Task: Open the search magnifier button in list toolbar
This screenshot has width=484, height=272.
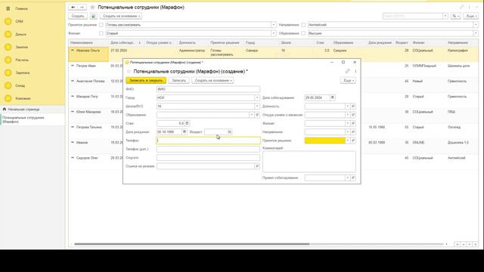Action: (455, 16)
